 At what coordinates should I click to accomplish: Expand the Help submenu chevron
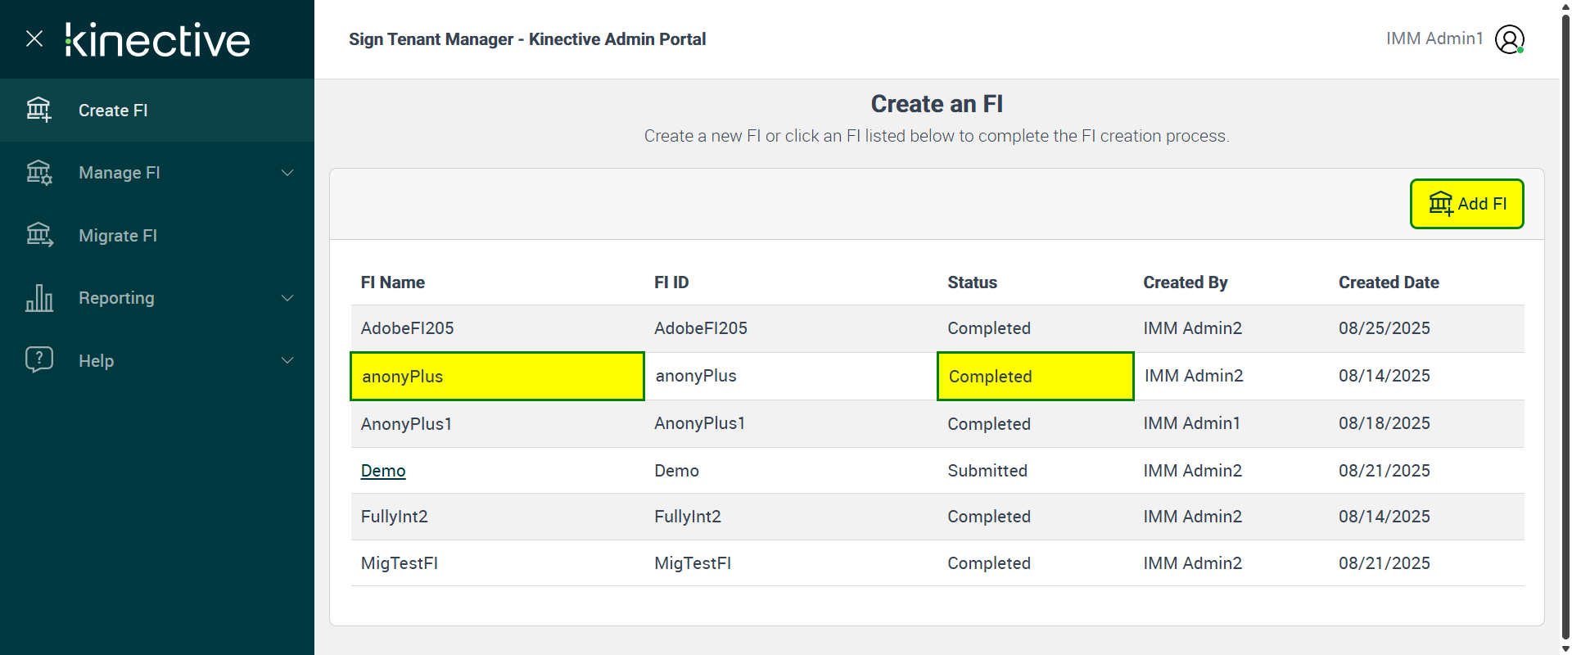tap(287, 360)
